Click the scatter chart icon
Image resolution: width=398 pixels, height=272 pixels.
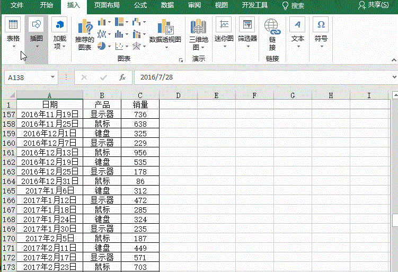(120, 47)
